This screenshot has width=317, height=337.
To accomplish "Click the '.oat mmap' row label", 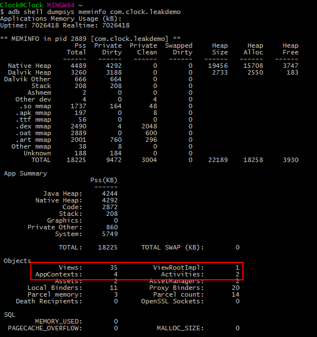I will (x=33, y=133).
